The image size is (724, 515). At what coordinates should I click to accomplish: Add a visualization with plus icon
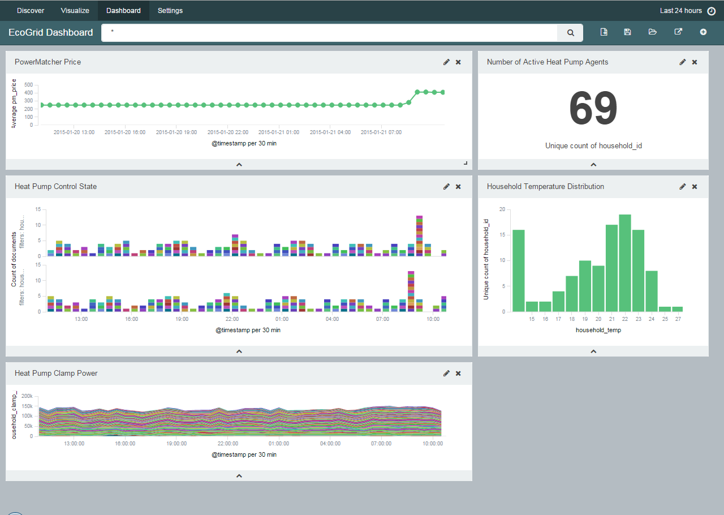coord(703,32)
